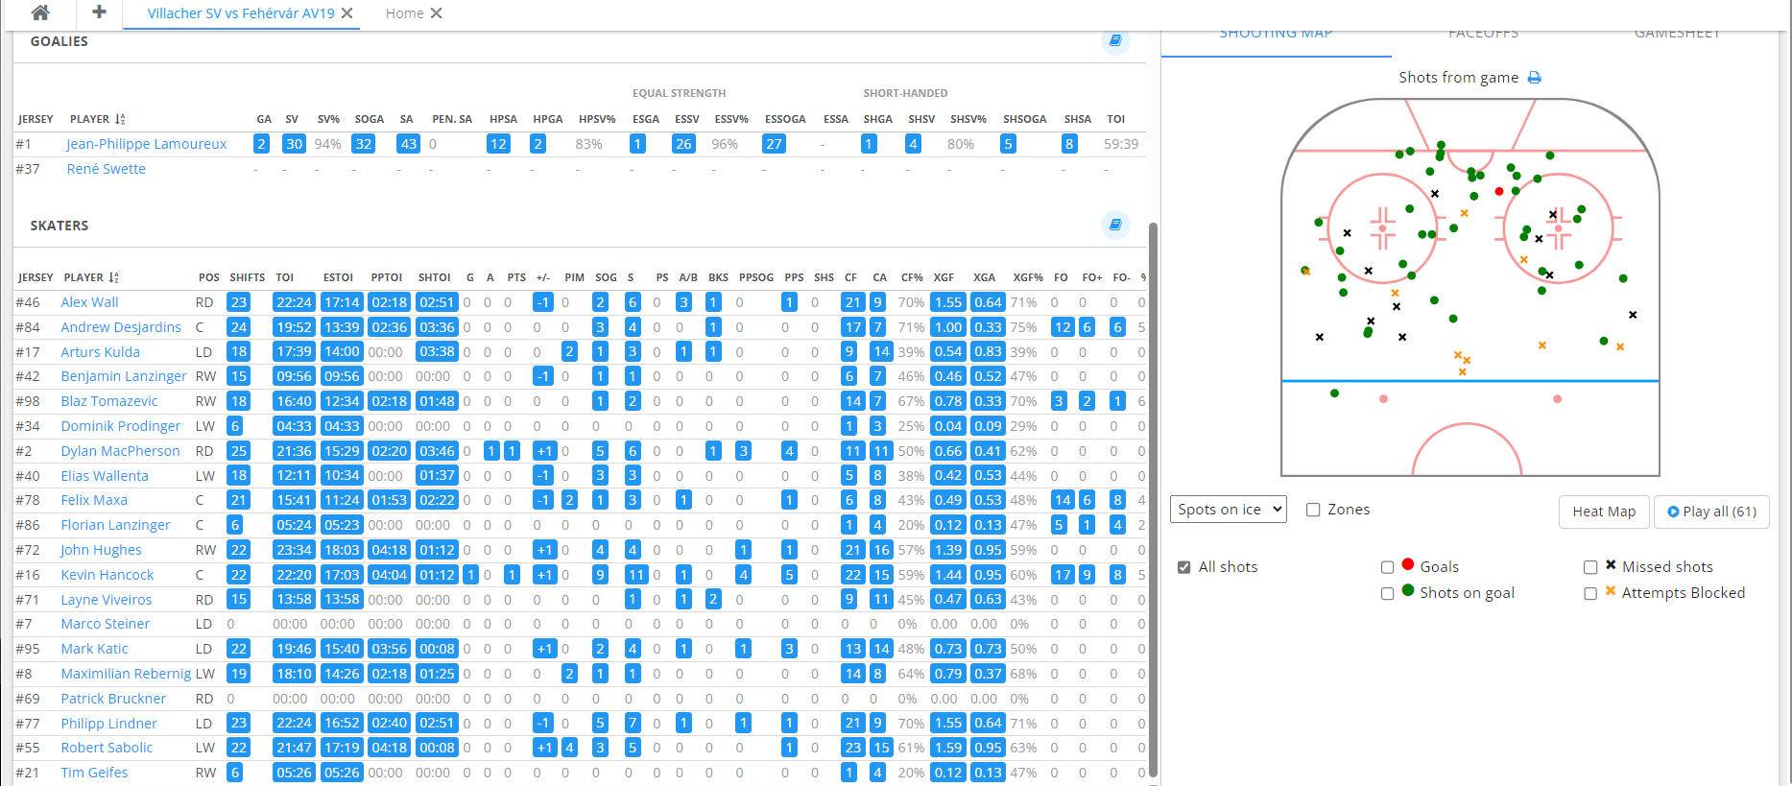This screenshot has width=1792, height=786.
Task: Click the Heat Map button
Action: tap(1603, 512)
